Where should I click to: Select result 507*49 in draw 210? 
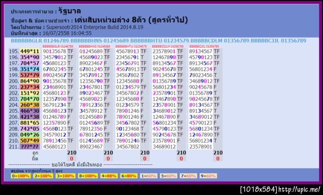coord(30,141)
